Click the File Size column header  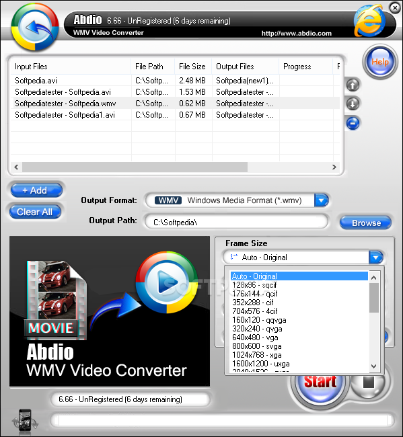(x=193, y=67)
